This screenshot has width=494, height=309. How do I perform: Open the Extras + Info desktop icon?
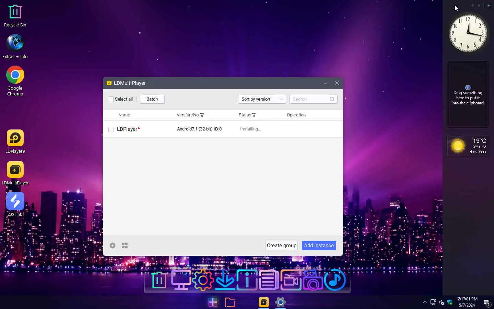(x=15, y=47)
